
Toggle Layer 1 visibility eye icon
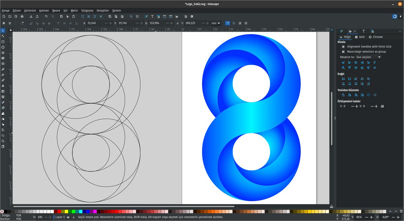[x=68, y=217]
